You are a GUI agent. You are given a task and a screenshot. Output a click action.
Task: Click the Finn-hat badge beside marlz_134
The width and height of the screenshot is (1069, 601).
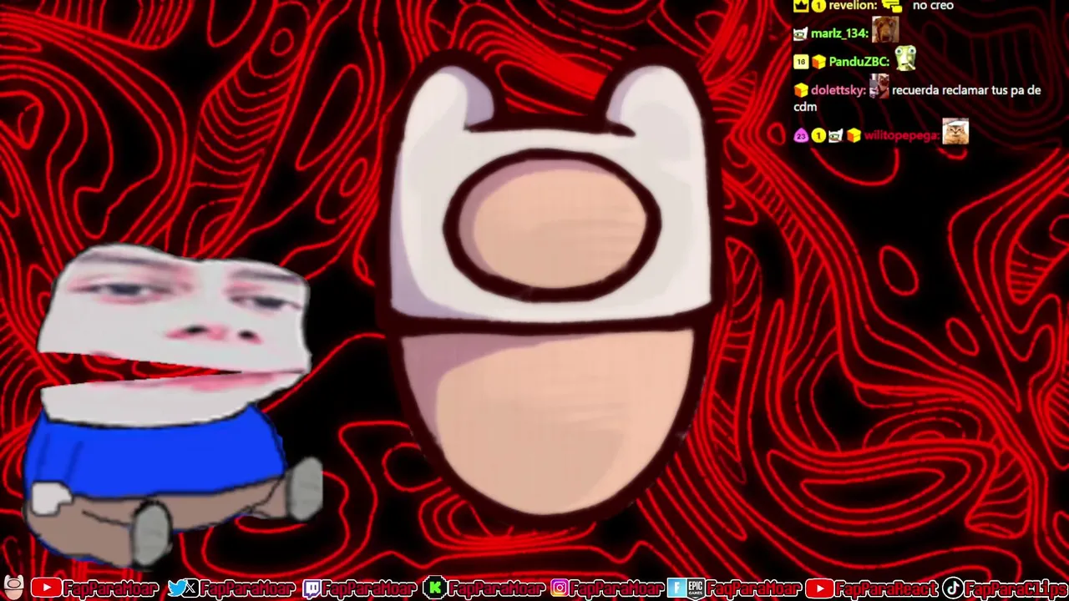pyautogui.click(x=800, y=34)
